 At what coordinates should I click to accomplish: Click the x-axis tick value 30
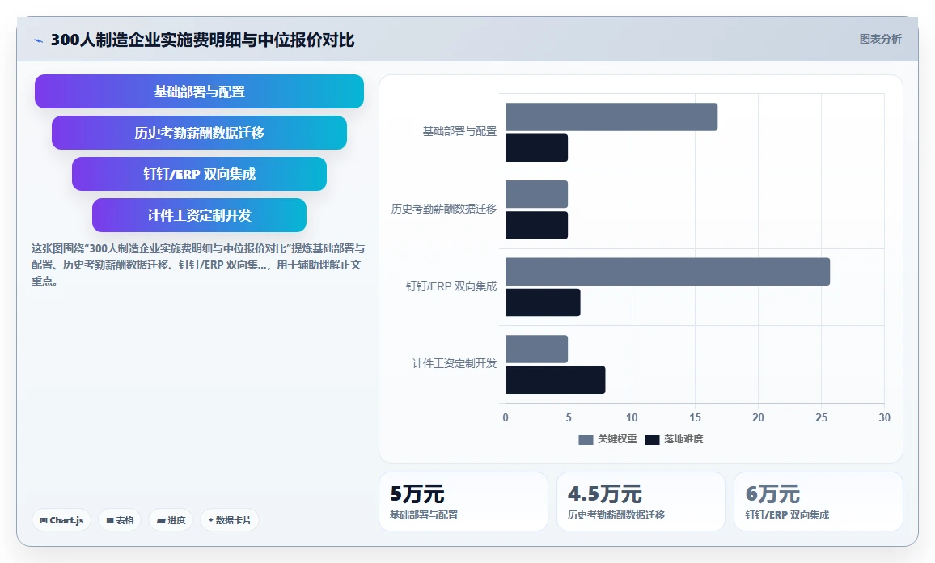884,417
